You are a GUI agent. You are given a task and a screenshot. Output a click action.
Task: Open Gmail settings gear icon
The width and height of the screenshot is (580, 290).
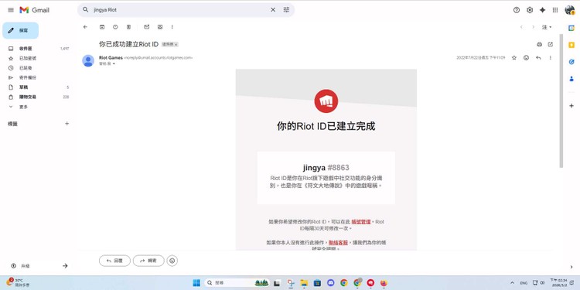pyautogui.click(x=530, y=10)
